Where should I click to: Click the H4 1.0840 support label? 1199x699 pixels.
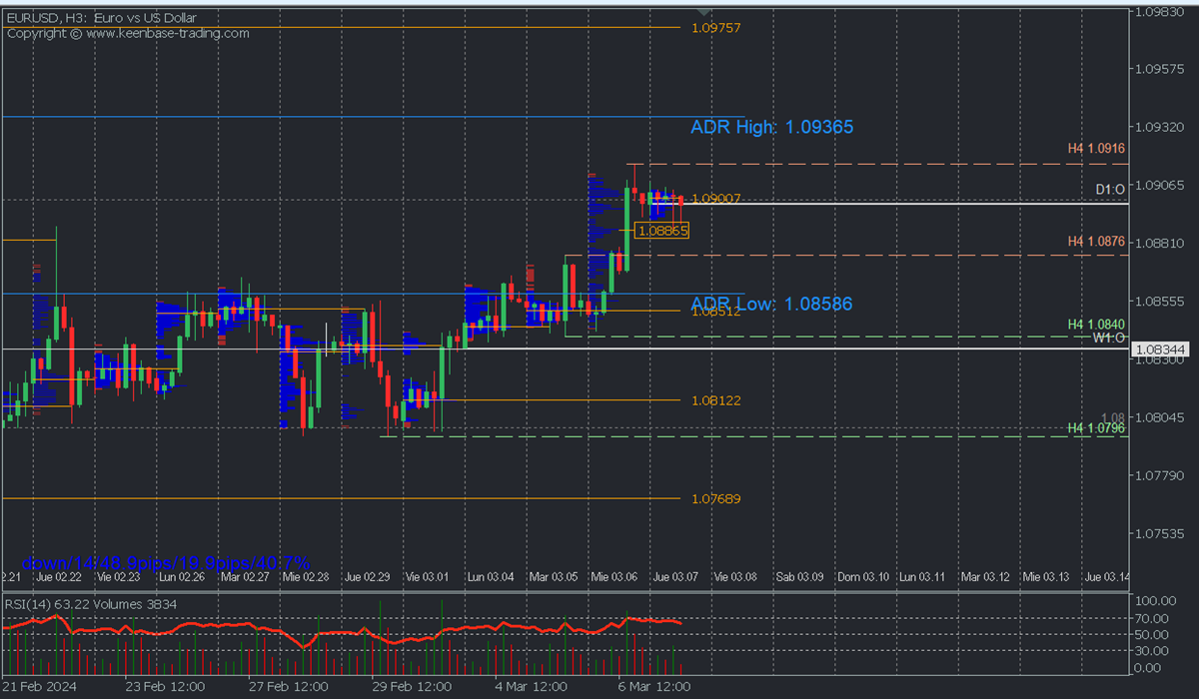(x=1096, y=325)
